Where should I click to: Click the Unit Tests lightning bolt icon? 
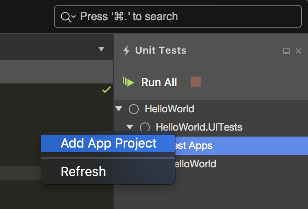(126, 50)
